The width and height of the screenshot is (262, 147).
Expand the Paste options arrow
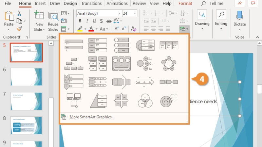click(x=9, y=29)
